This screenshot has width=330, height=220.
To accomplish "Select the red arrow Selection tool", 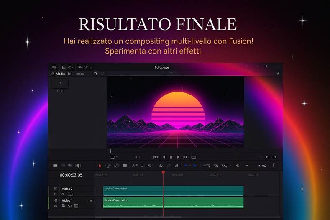I will [100, 166].
